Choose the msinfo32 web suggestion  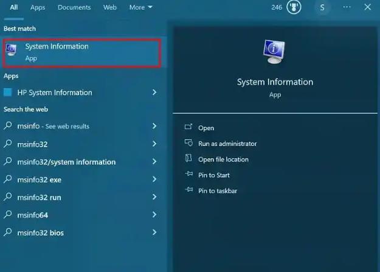pos(32,144)
